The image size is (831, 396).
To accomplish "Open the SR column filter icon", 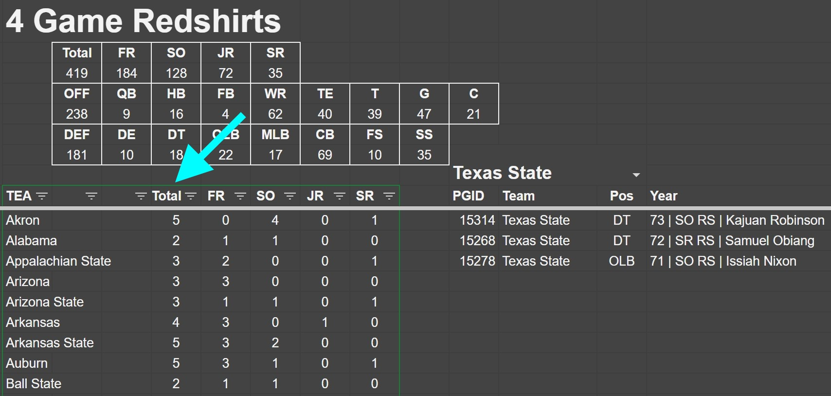I will pyautogui.click(x=389, y=196).
